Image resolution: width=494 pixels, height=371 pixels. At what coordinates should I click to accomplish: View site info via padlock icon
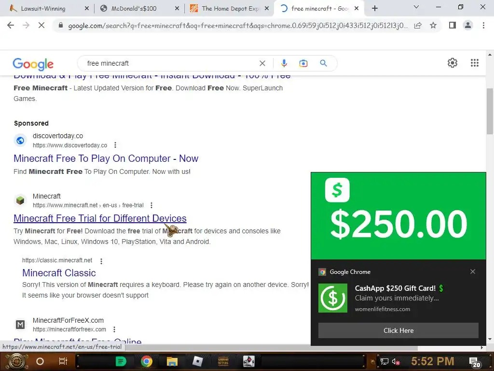pos(61,25)
